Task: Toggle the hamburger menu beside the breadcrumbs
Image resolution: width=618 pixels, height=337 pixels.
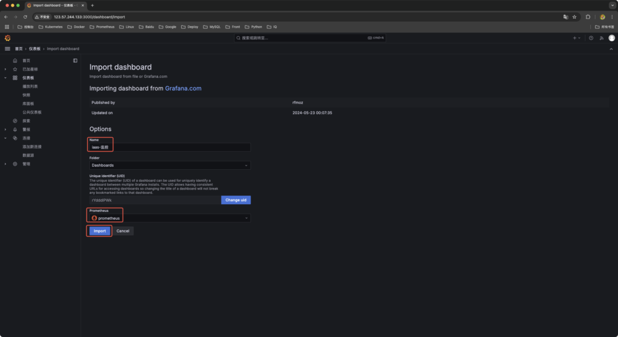Action: coord(8,48)
